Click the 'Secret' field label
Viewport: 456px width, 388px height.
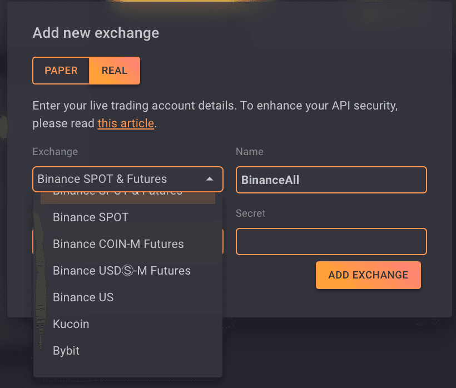coord(250,213)
